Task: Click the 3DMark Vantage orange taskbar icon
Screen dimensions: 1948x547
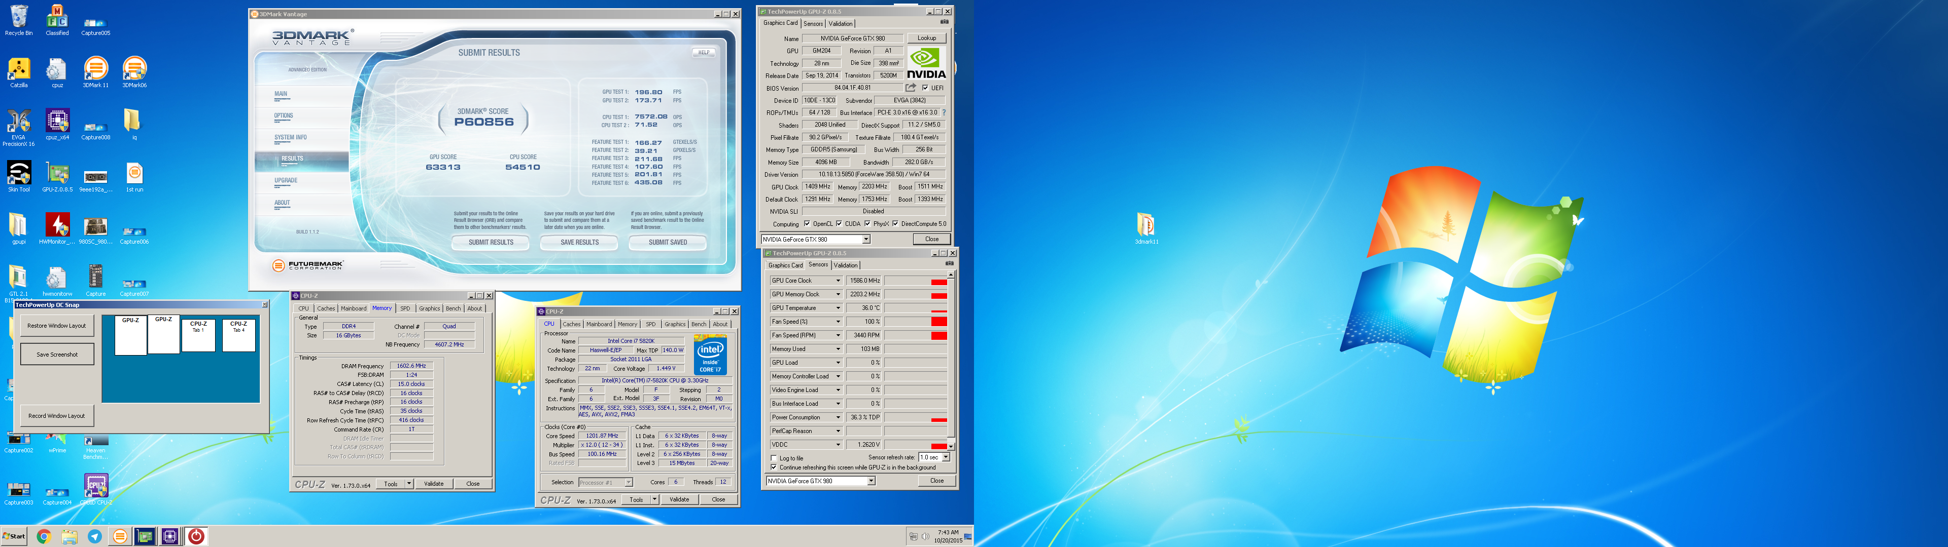Action: coord(120,536)
